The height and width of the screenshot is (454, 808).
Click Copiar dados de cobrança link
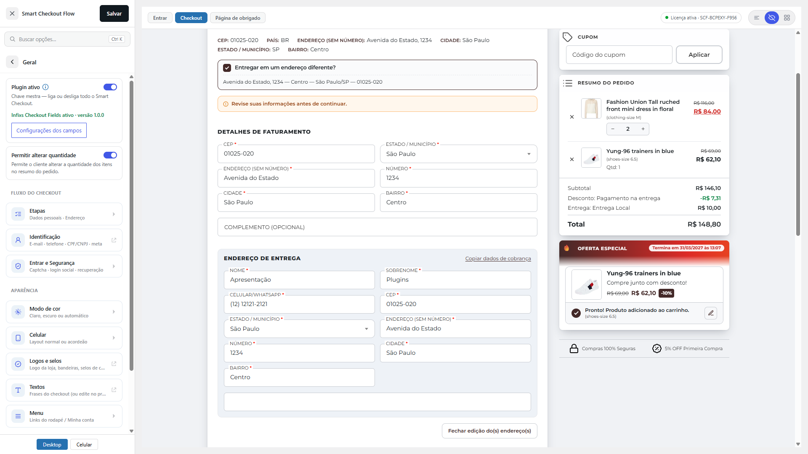pyautogui.click(x=498, y=259)
